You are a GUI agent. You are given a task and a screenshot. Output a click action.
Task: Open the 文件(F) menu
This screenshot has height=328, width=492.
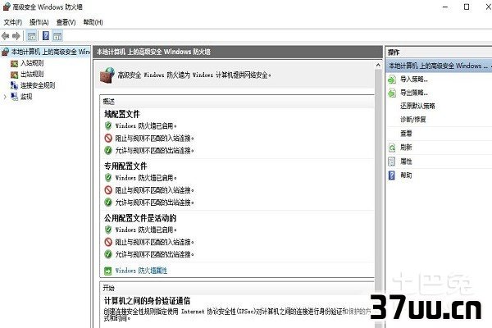tap(13, 22)
